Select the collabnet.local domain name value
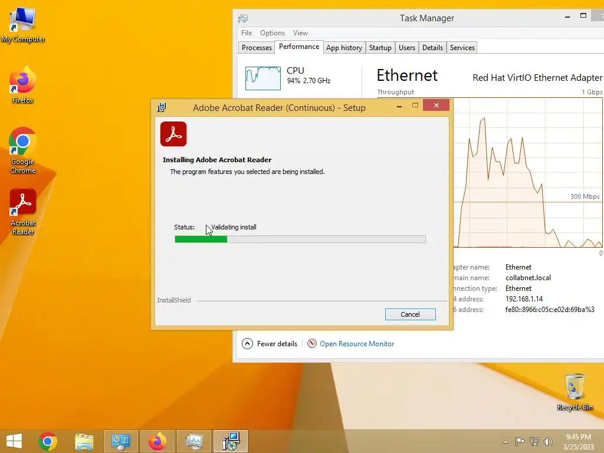Viewport: 604px width, 453px height. (528, 278)
